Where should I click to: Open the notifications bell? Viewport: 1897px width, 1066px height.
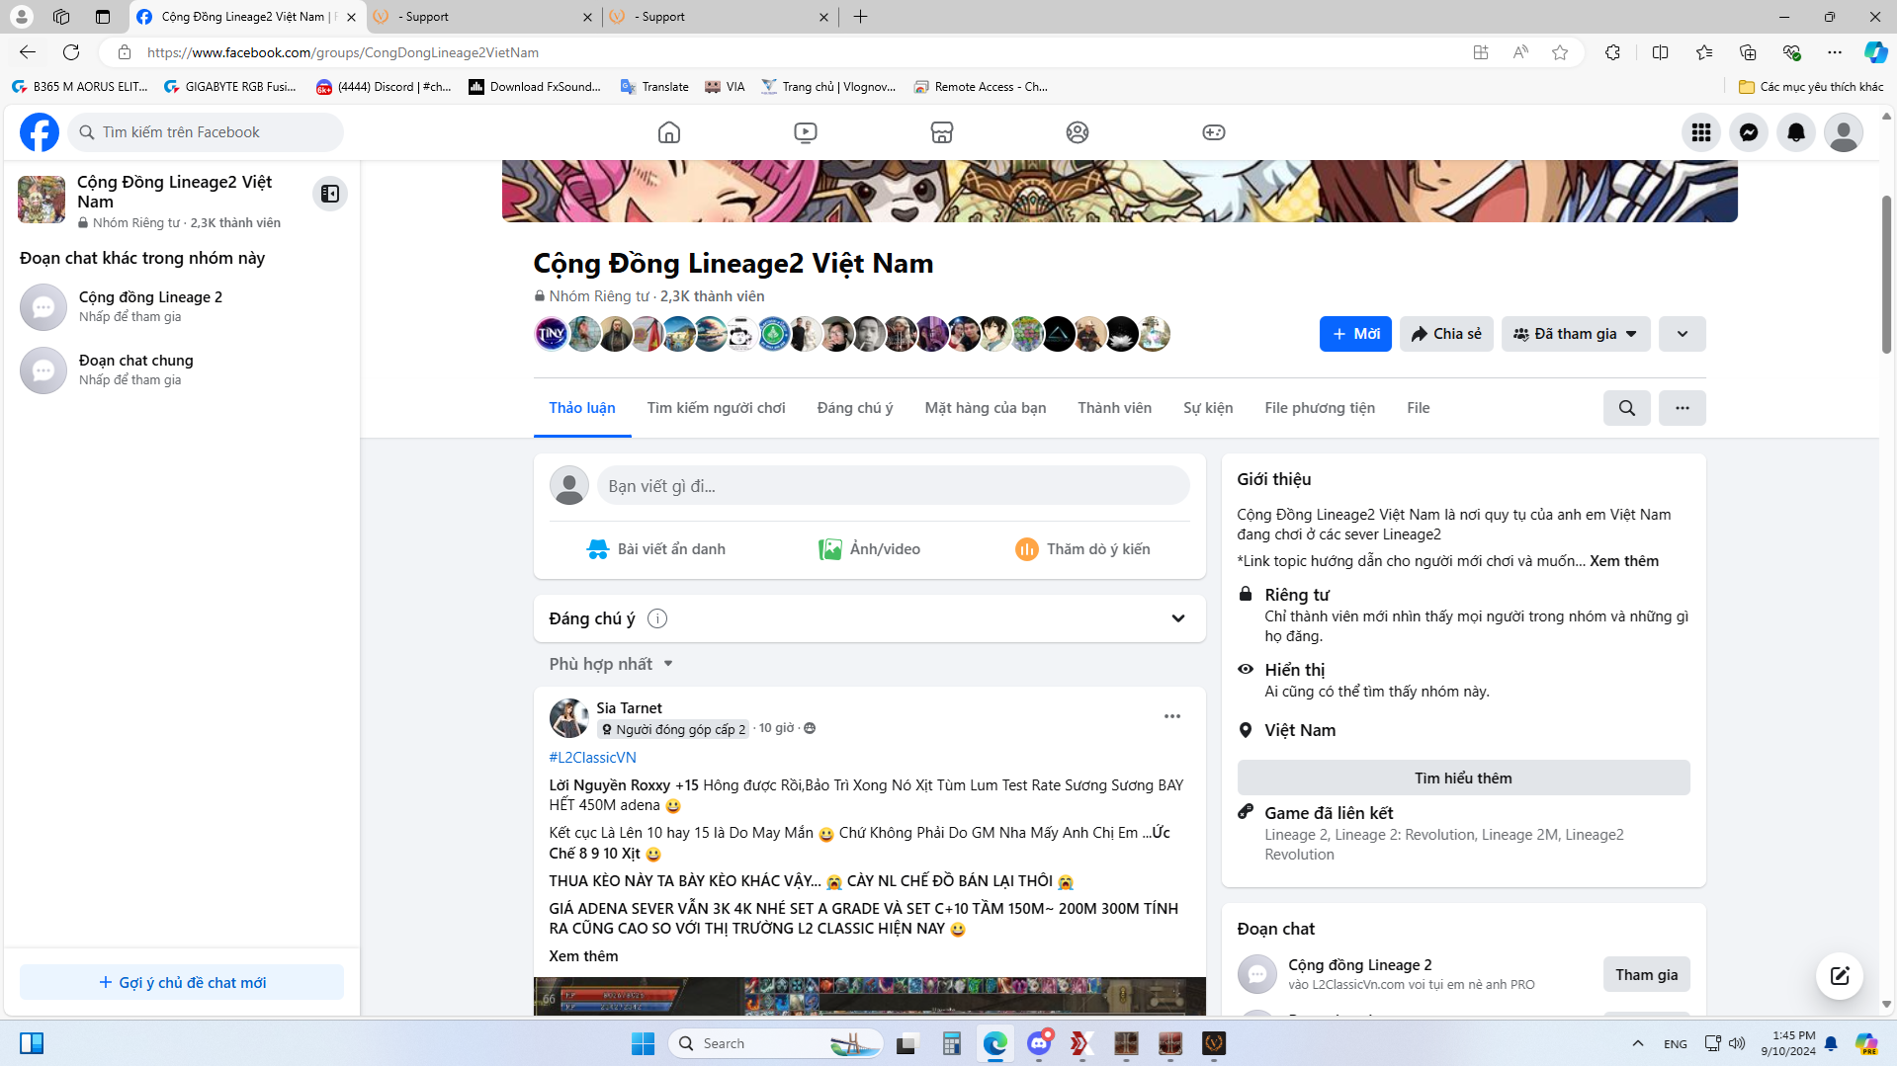(1795, 132)
